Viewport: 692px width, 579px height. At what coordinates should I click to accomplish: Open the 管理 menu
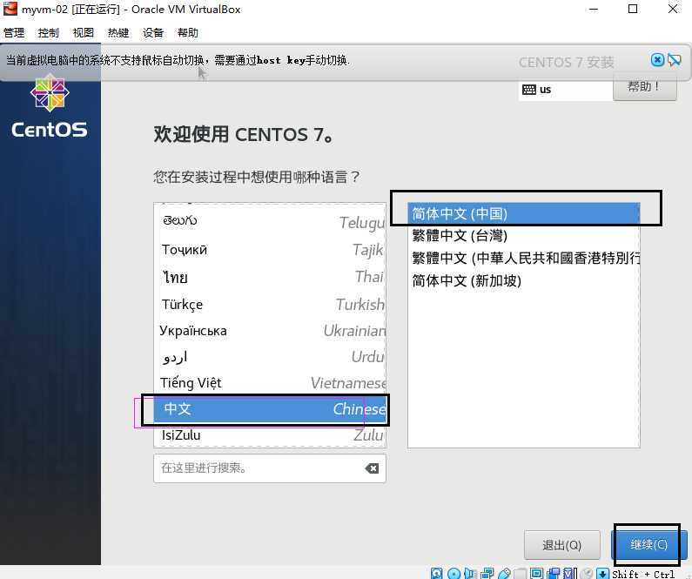coord(14,33)
